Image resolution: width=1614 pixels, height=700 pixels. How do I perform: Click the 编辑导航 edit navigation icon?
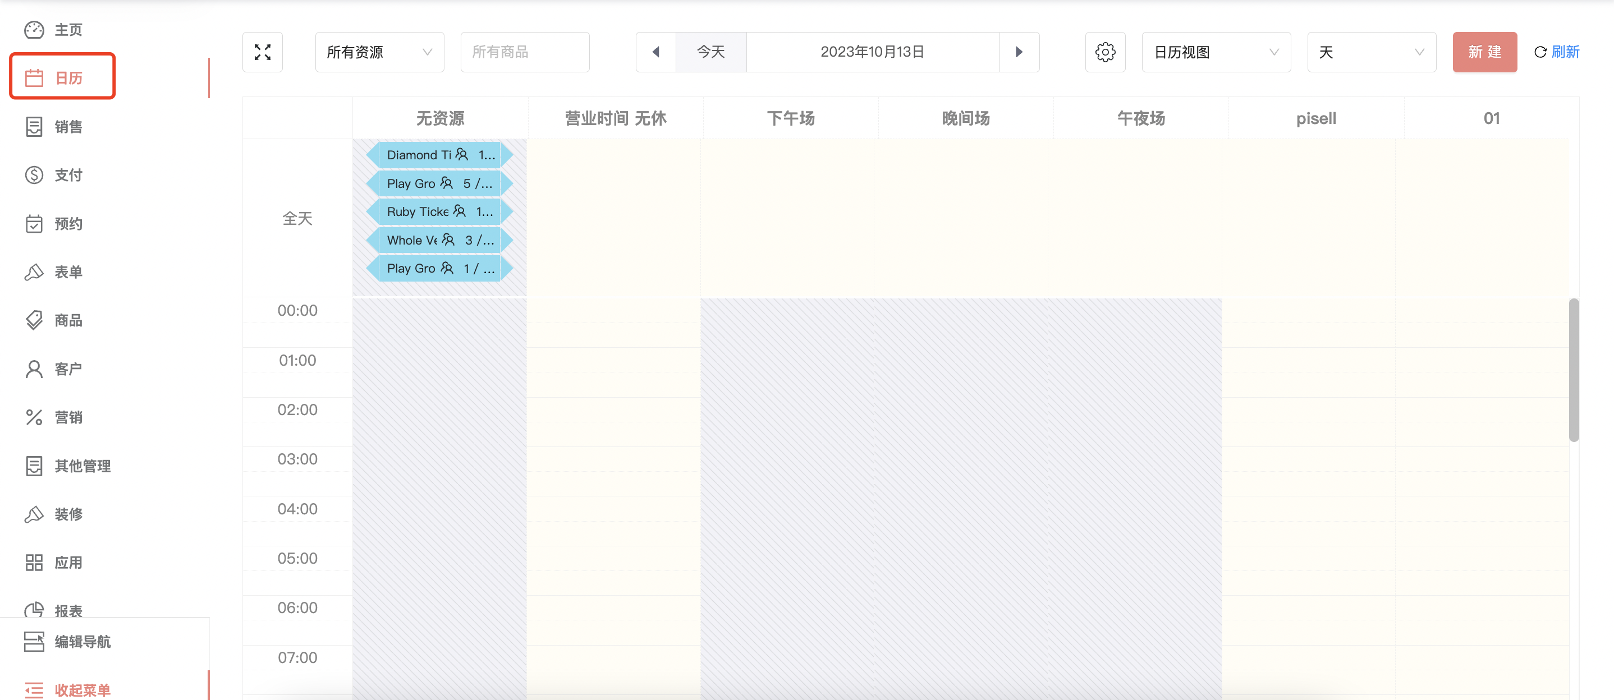click(x=34, y=641)
